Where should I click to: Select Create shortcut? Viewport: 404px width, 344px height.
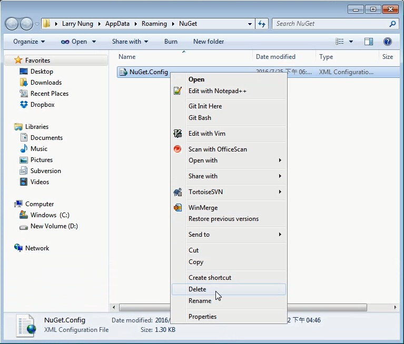pyautogui.click(x=229, y=278)
